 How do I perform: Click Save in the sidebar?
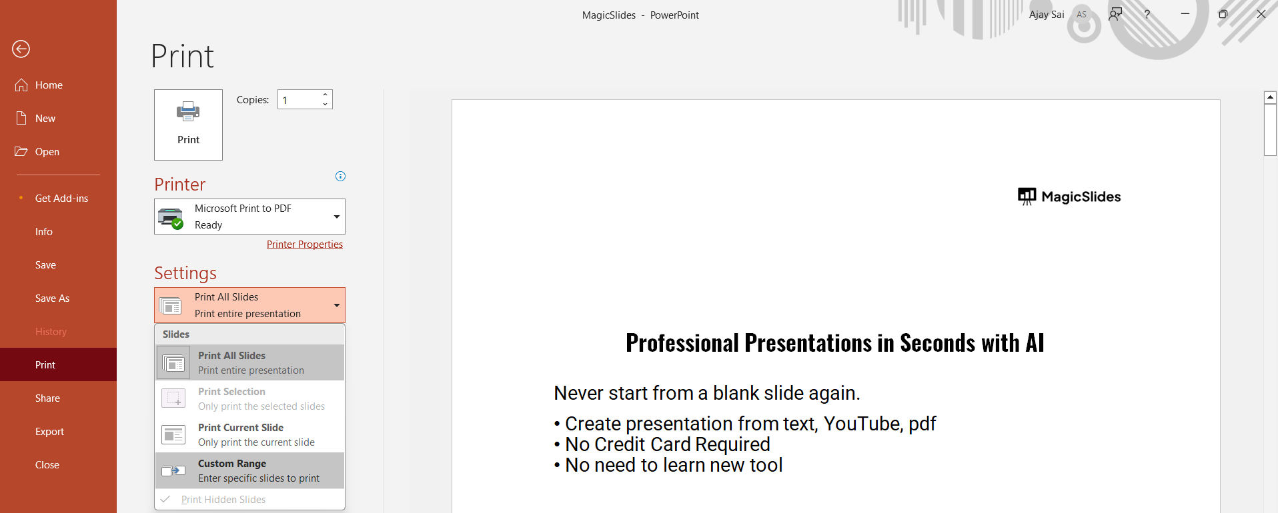click(x=58, y=265)
